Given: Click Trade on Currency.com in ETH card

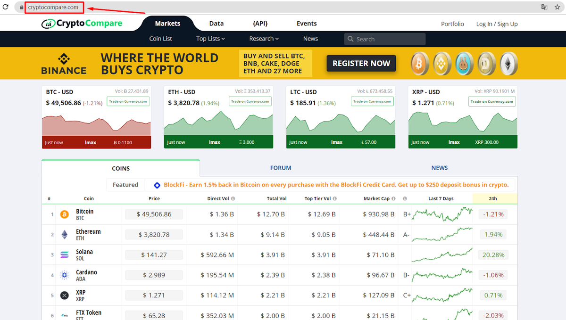Looking at the screenshot, I should point(250,101).
